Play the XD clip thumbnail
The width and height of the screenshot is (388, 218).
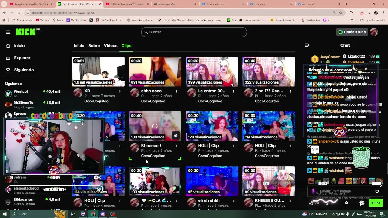point(98,71)
